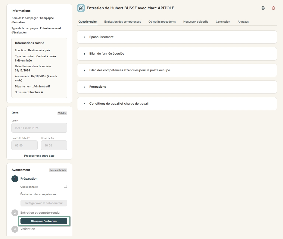Click the Heure de début field
Screen dimensions: 283x239
24,145
